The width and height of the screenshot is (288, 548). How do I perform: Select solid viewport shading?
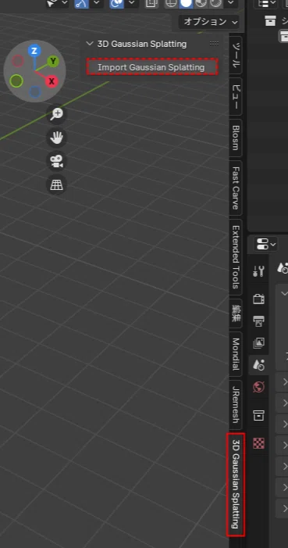click(187, 3)
